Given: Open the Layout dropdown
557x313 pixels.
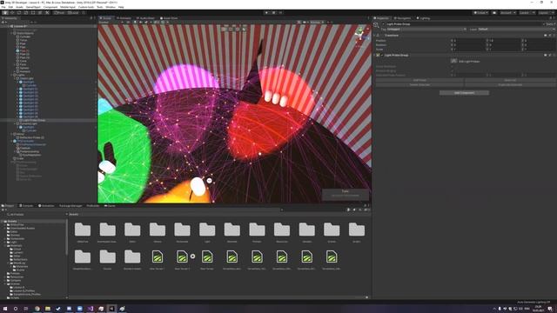Looking at the screenshot, I should 546,12.
